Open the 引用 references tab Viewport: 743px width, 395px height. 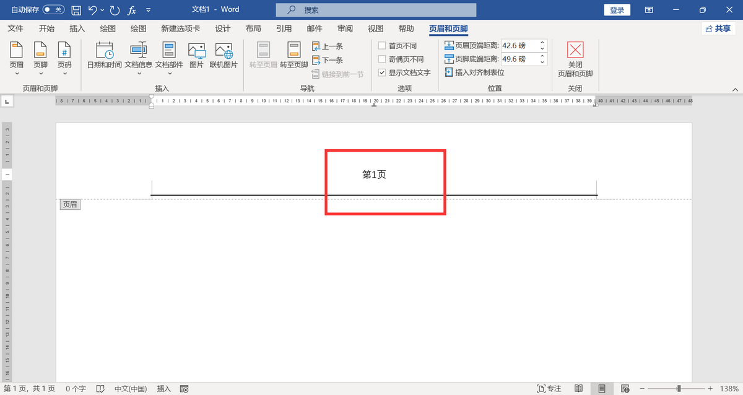pyautogui.click(x=284, y=28)
